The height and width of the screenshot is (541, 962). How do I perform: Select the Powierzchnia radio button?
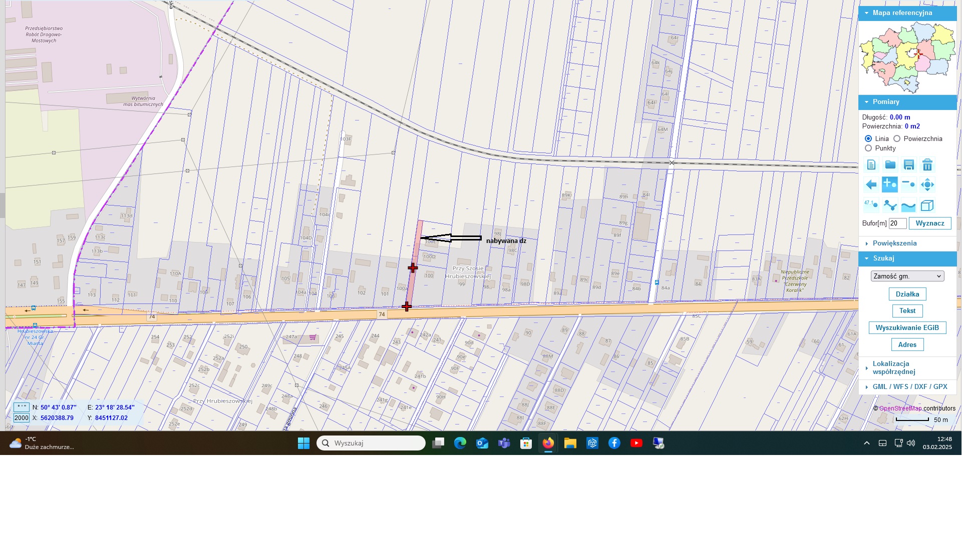tap(897, 139)
